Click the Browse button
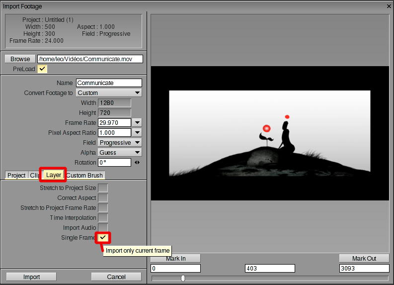394x285 pixels. coord(20,59)
